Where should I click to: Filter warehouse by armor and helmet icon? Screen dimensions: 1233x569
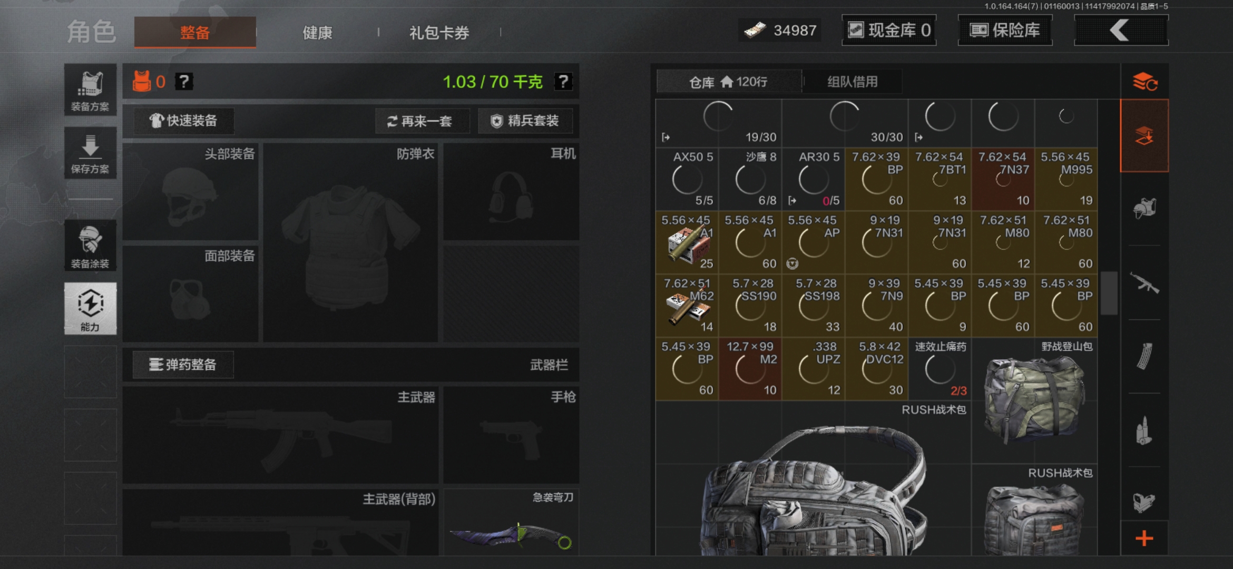coord(1144,209)
